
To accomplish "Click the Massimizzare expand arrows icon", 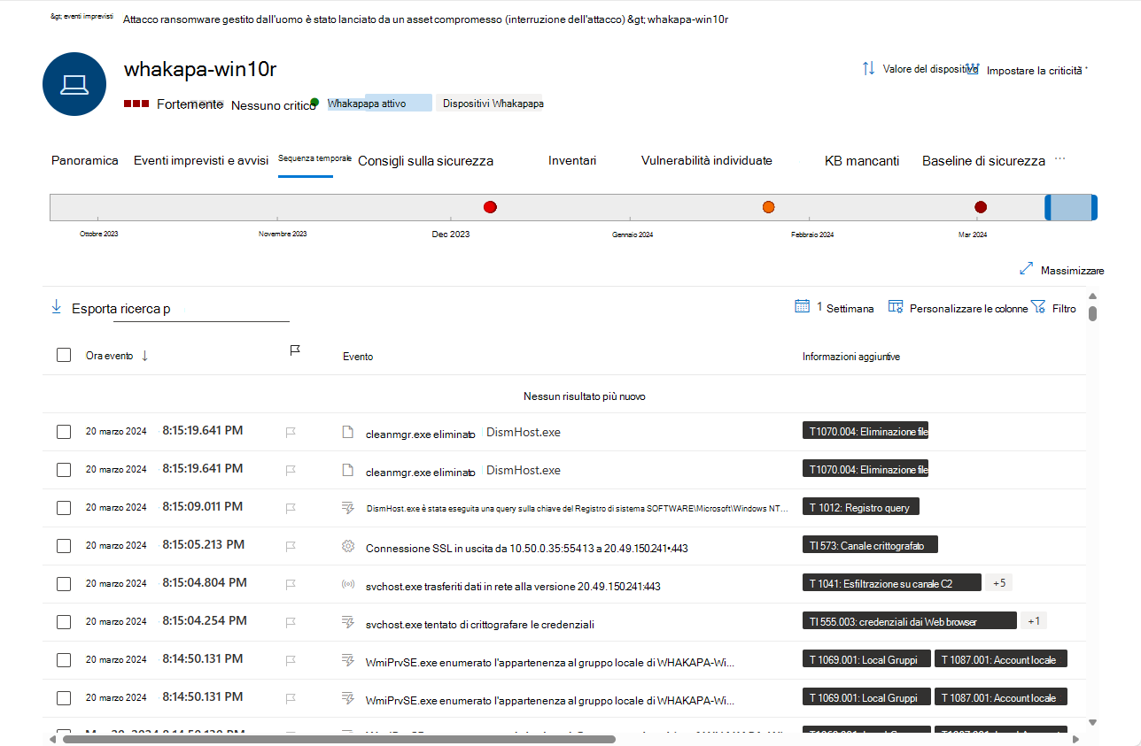I will (x=1027, y=268).
